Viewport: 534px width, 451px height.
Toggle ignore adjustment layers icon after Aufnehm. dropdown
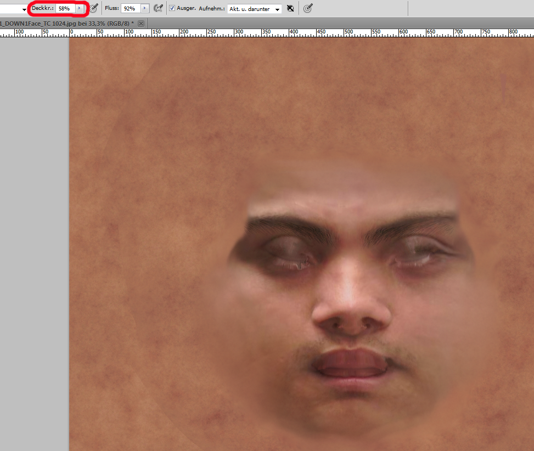click(290, 9)
